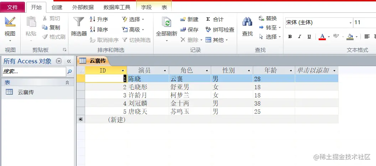Run 拼写检查 spell check
The width and height of the screenshot is (376, 166).
coord(220,30)
